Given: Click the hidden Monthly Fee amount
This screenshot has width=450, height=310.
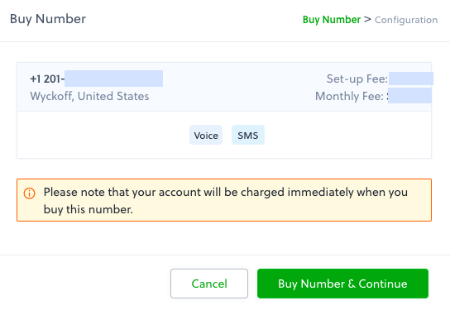Looking at the screenshot, I should (x=409, y=96).
